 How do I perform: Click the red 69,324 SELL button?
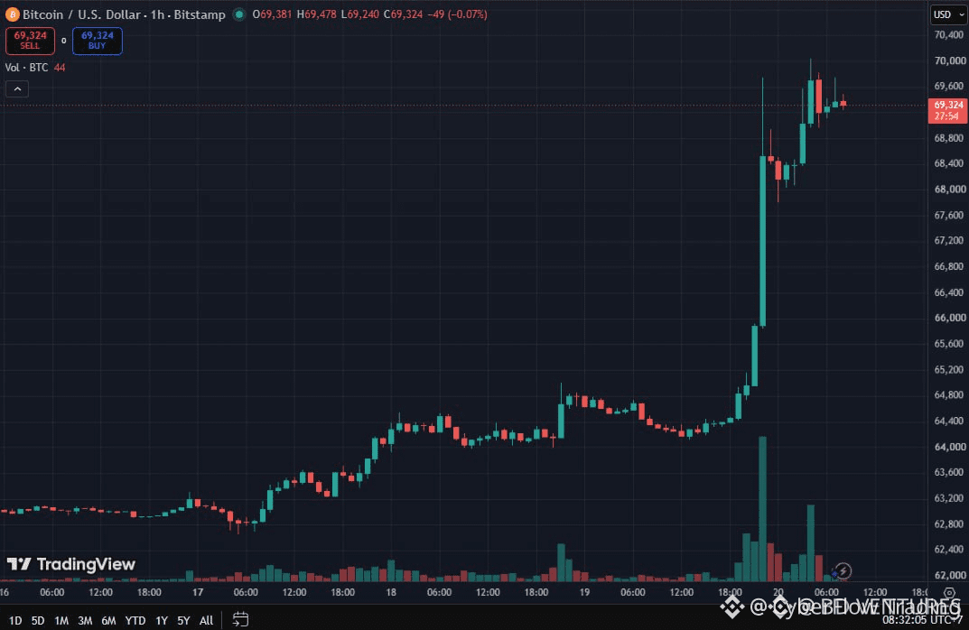pos(31,41)
